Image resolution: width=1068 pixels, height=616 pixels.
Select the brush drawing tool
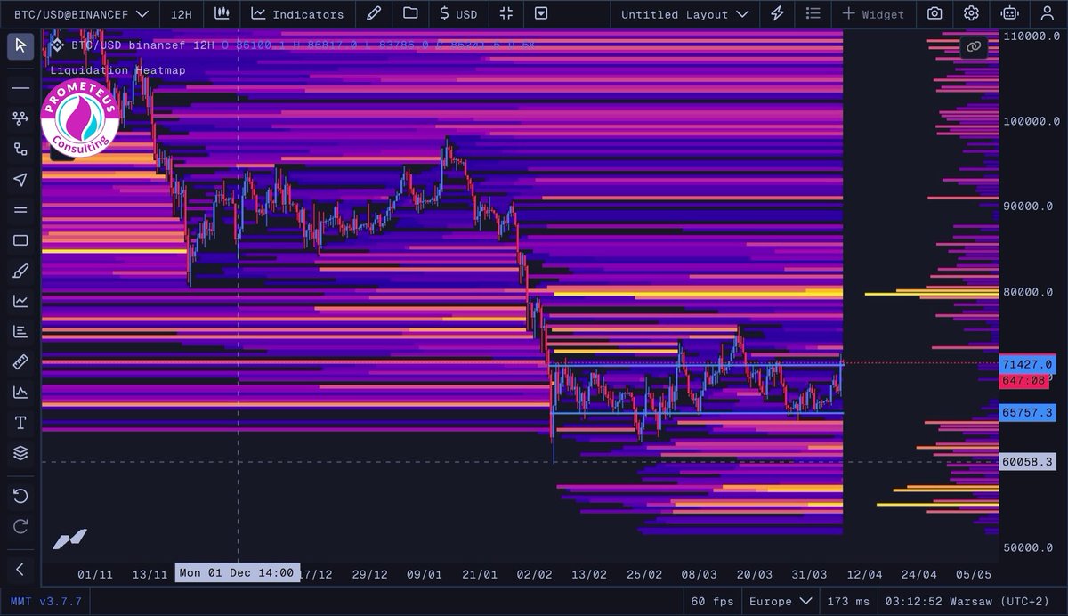(x=20, y=271)
